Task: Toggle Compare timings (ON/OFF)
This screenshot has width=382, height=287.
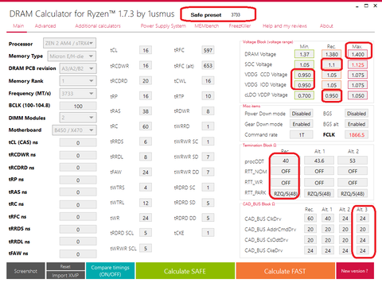Action: (111, 271)
